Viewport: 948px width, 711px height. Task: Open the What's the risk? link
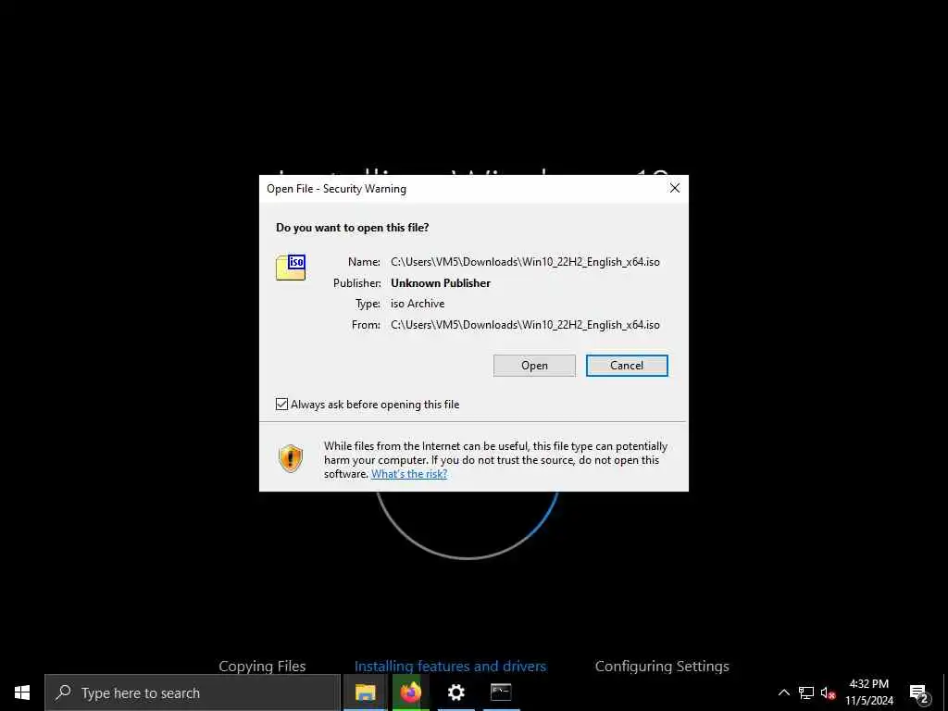click(x=408, y=474)
